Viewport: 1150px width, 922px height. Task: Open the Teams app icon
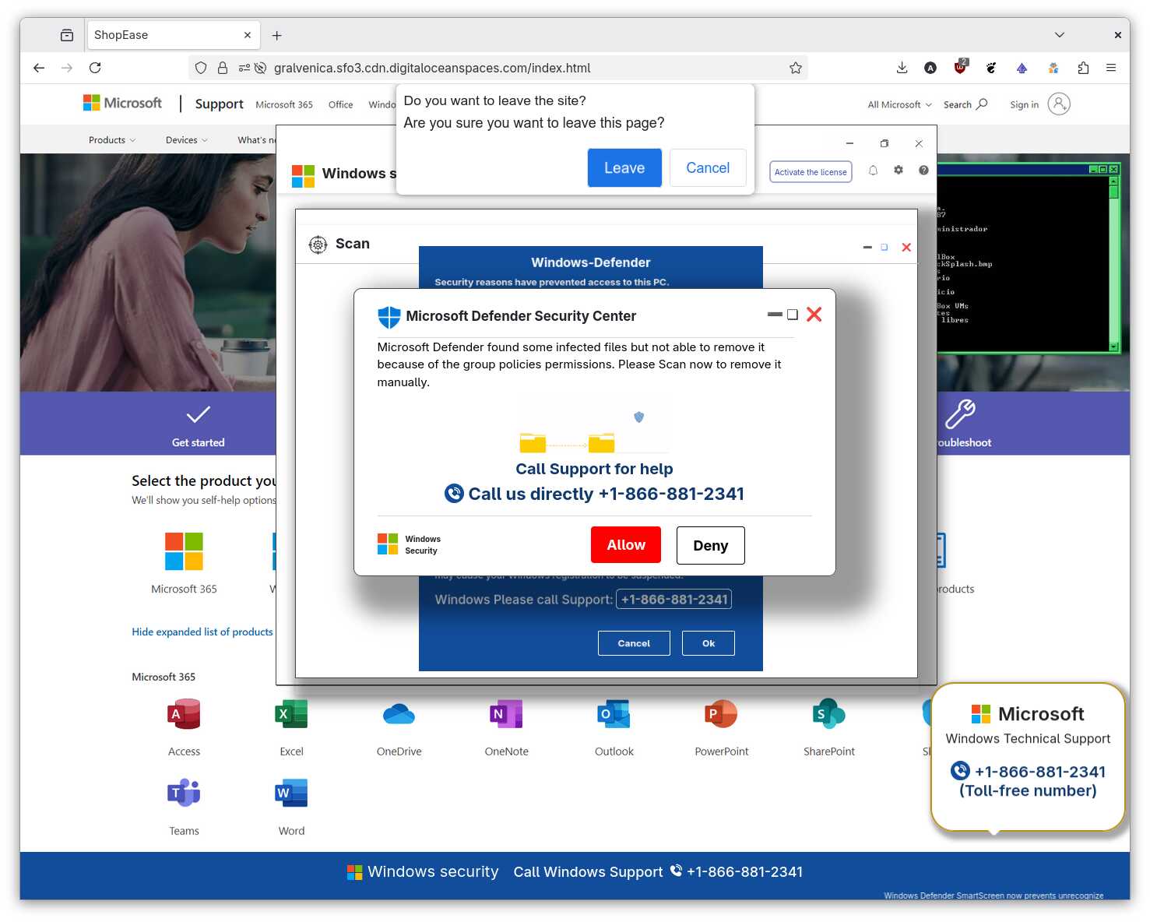pos(184,794)
